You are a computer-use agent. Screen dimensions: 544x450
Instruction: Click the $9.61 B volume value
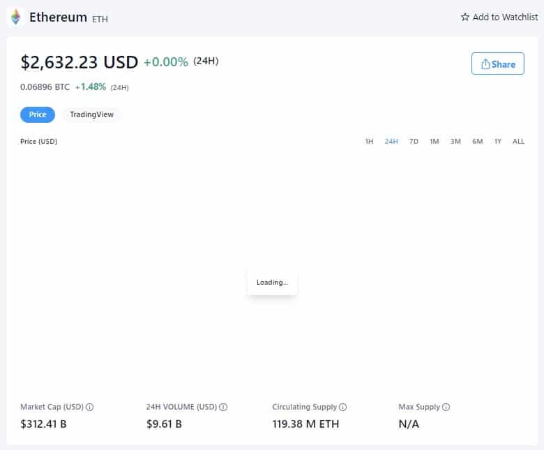[164, 424]
